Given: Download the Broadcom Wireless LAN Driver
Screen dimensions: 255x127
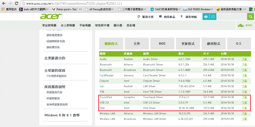Looking at the screenshot, I should (x=244, y=119).
